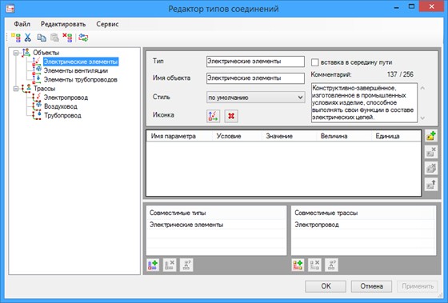Image resolution: width=448 pixels, height=303 pixels.
Task: Click the add new type toolbar icon
Action: tap(16, 38)
